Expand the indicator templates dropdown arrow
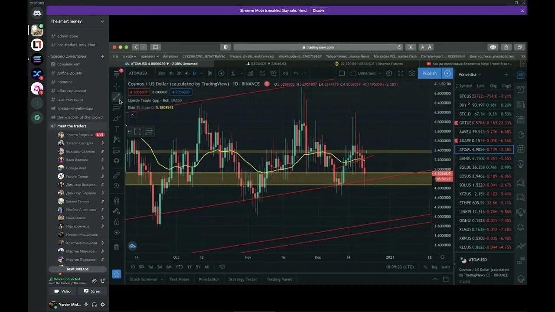Viewport: 555px width, 312px height. tap(242, 73)
